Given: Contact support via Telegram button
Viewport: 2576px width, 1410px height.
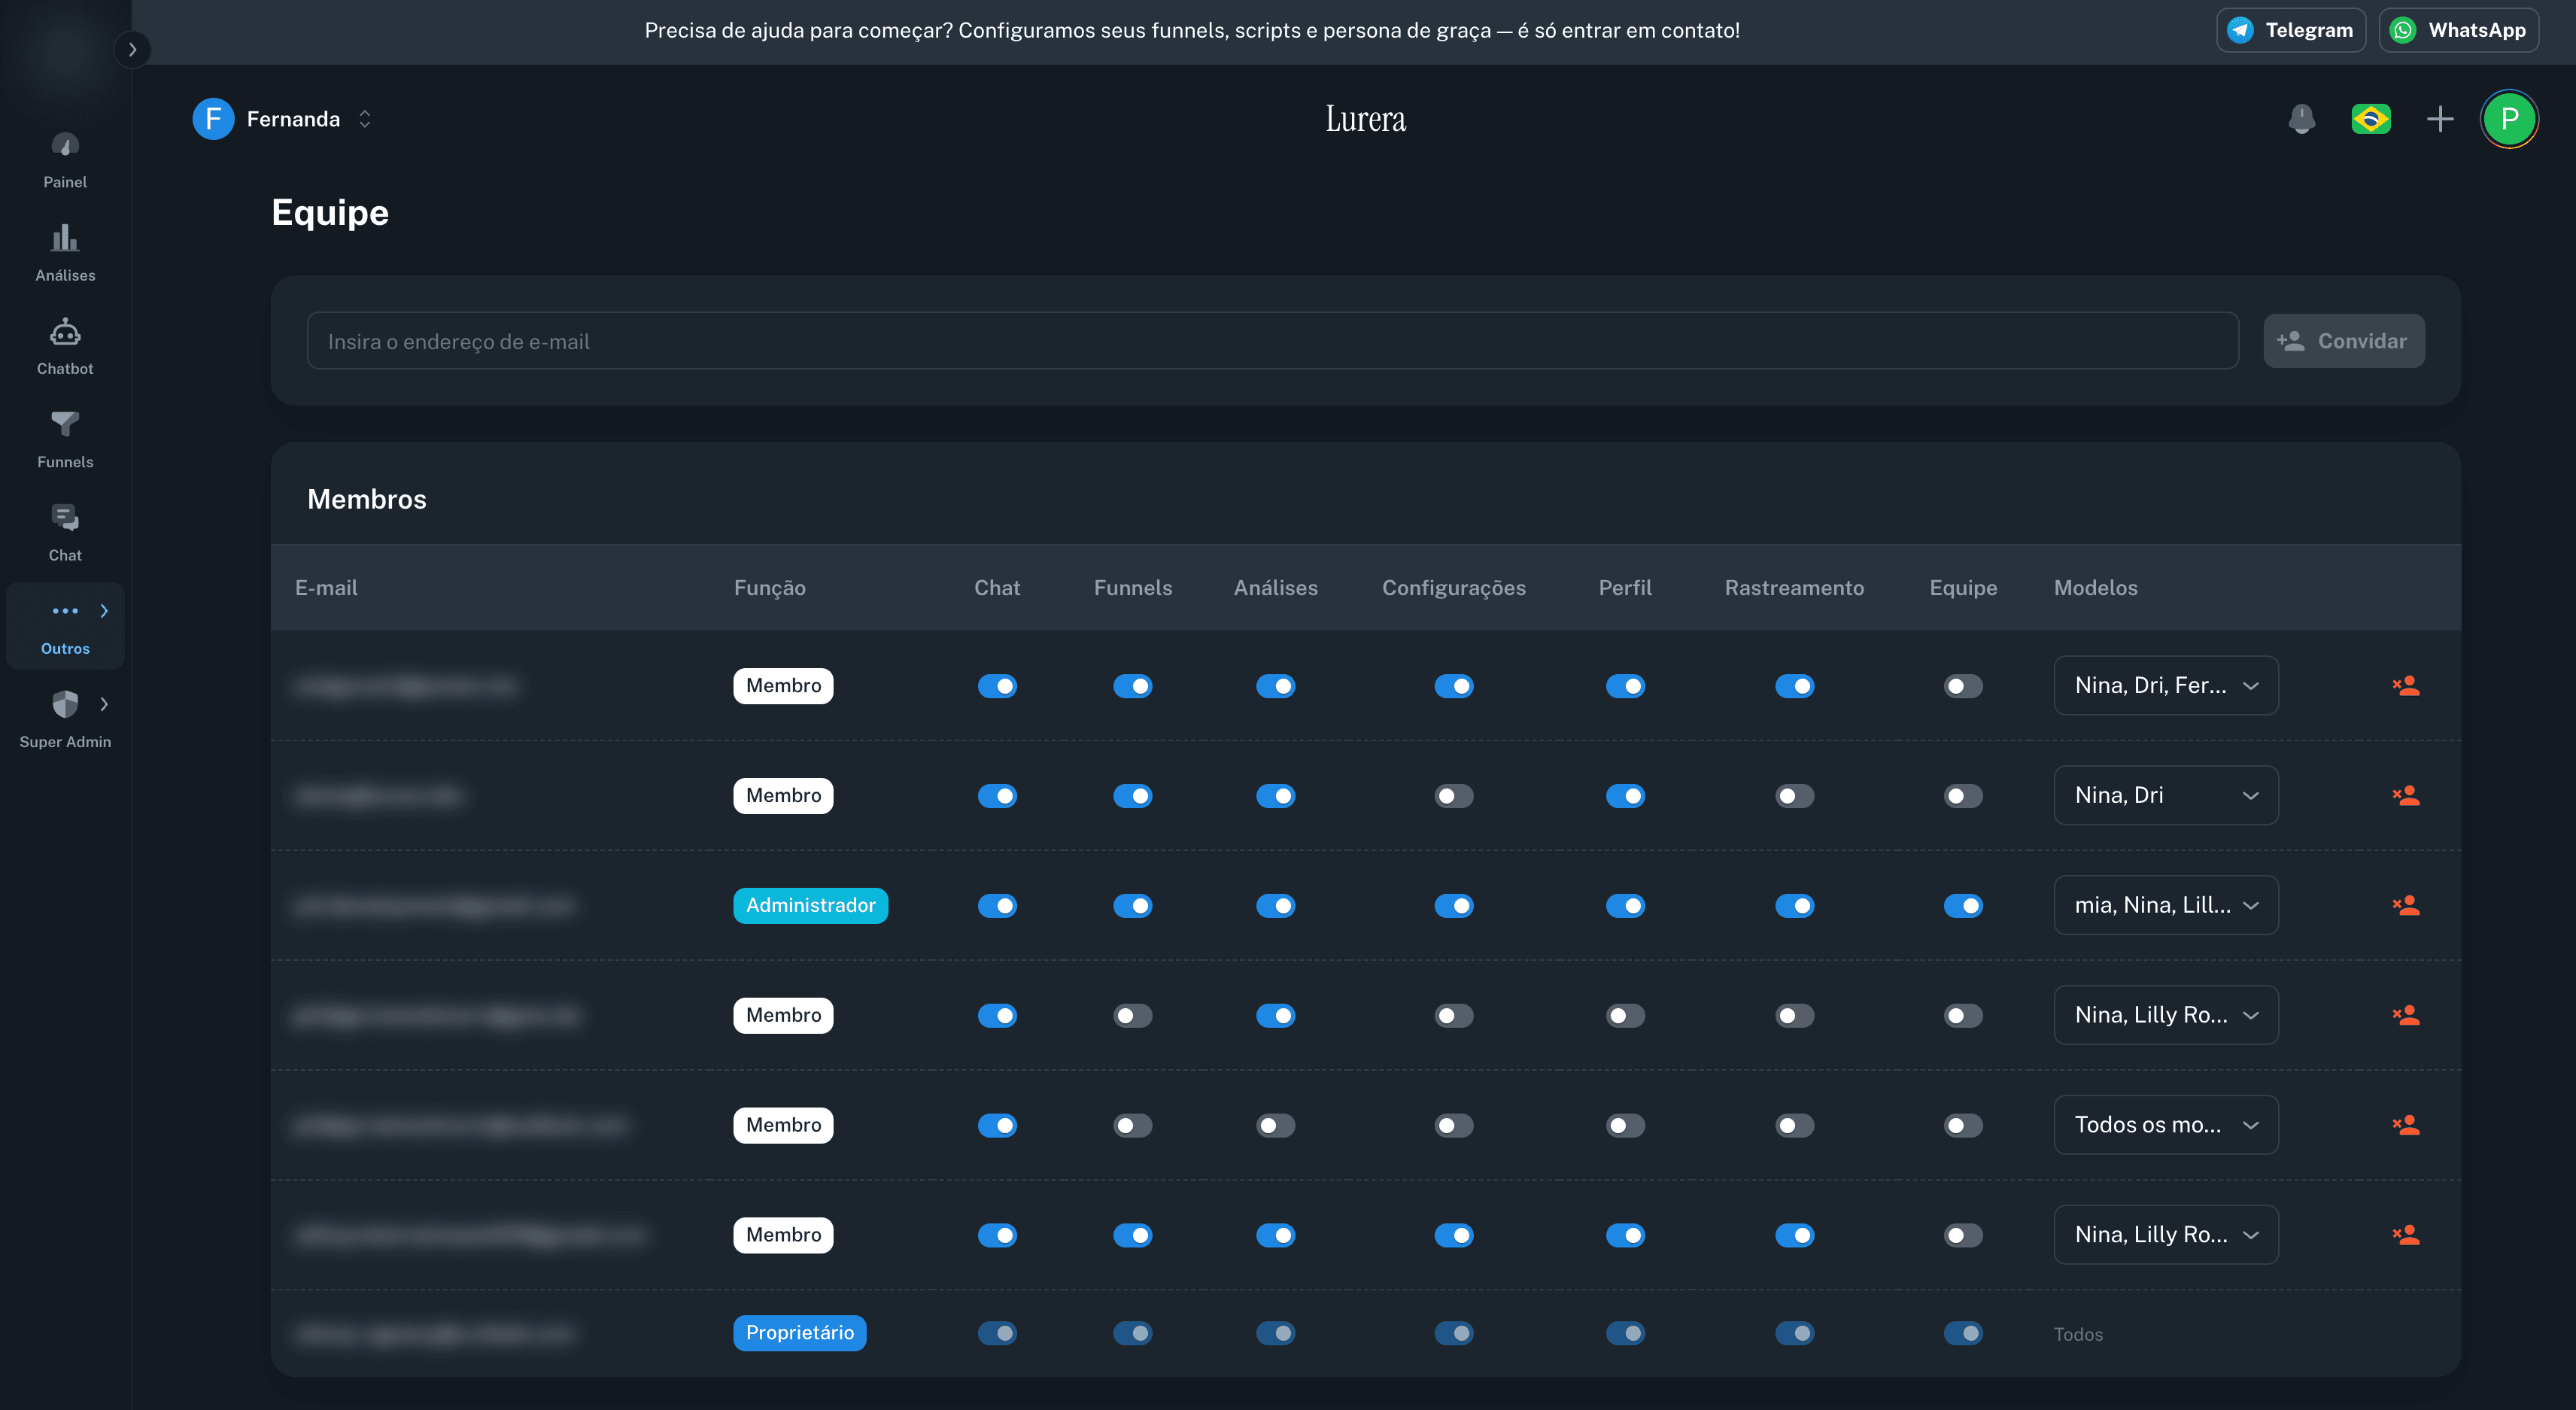Looking at the screenshot, I should pyautogui.click(x=2291, y=30).
